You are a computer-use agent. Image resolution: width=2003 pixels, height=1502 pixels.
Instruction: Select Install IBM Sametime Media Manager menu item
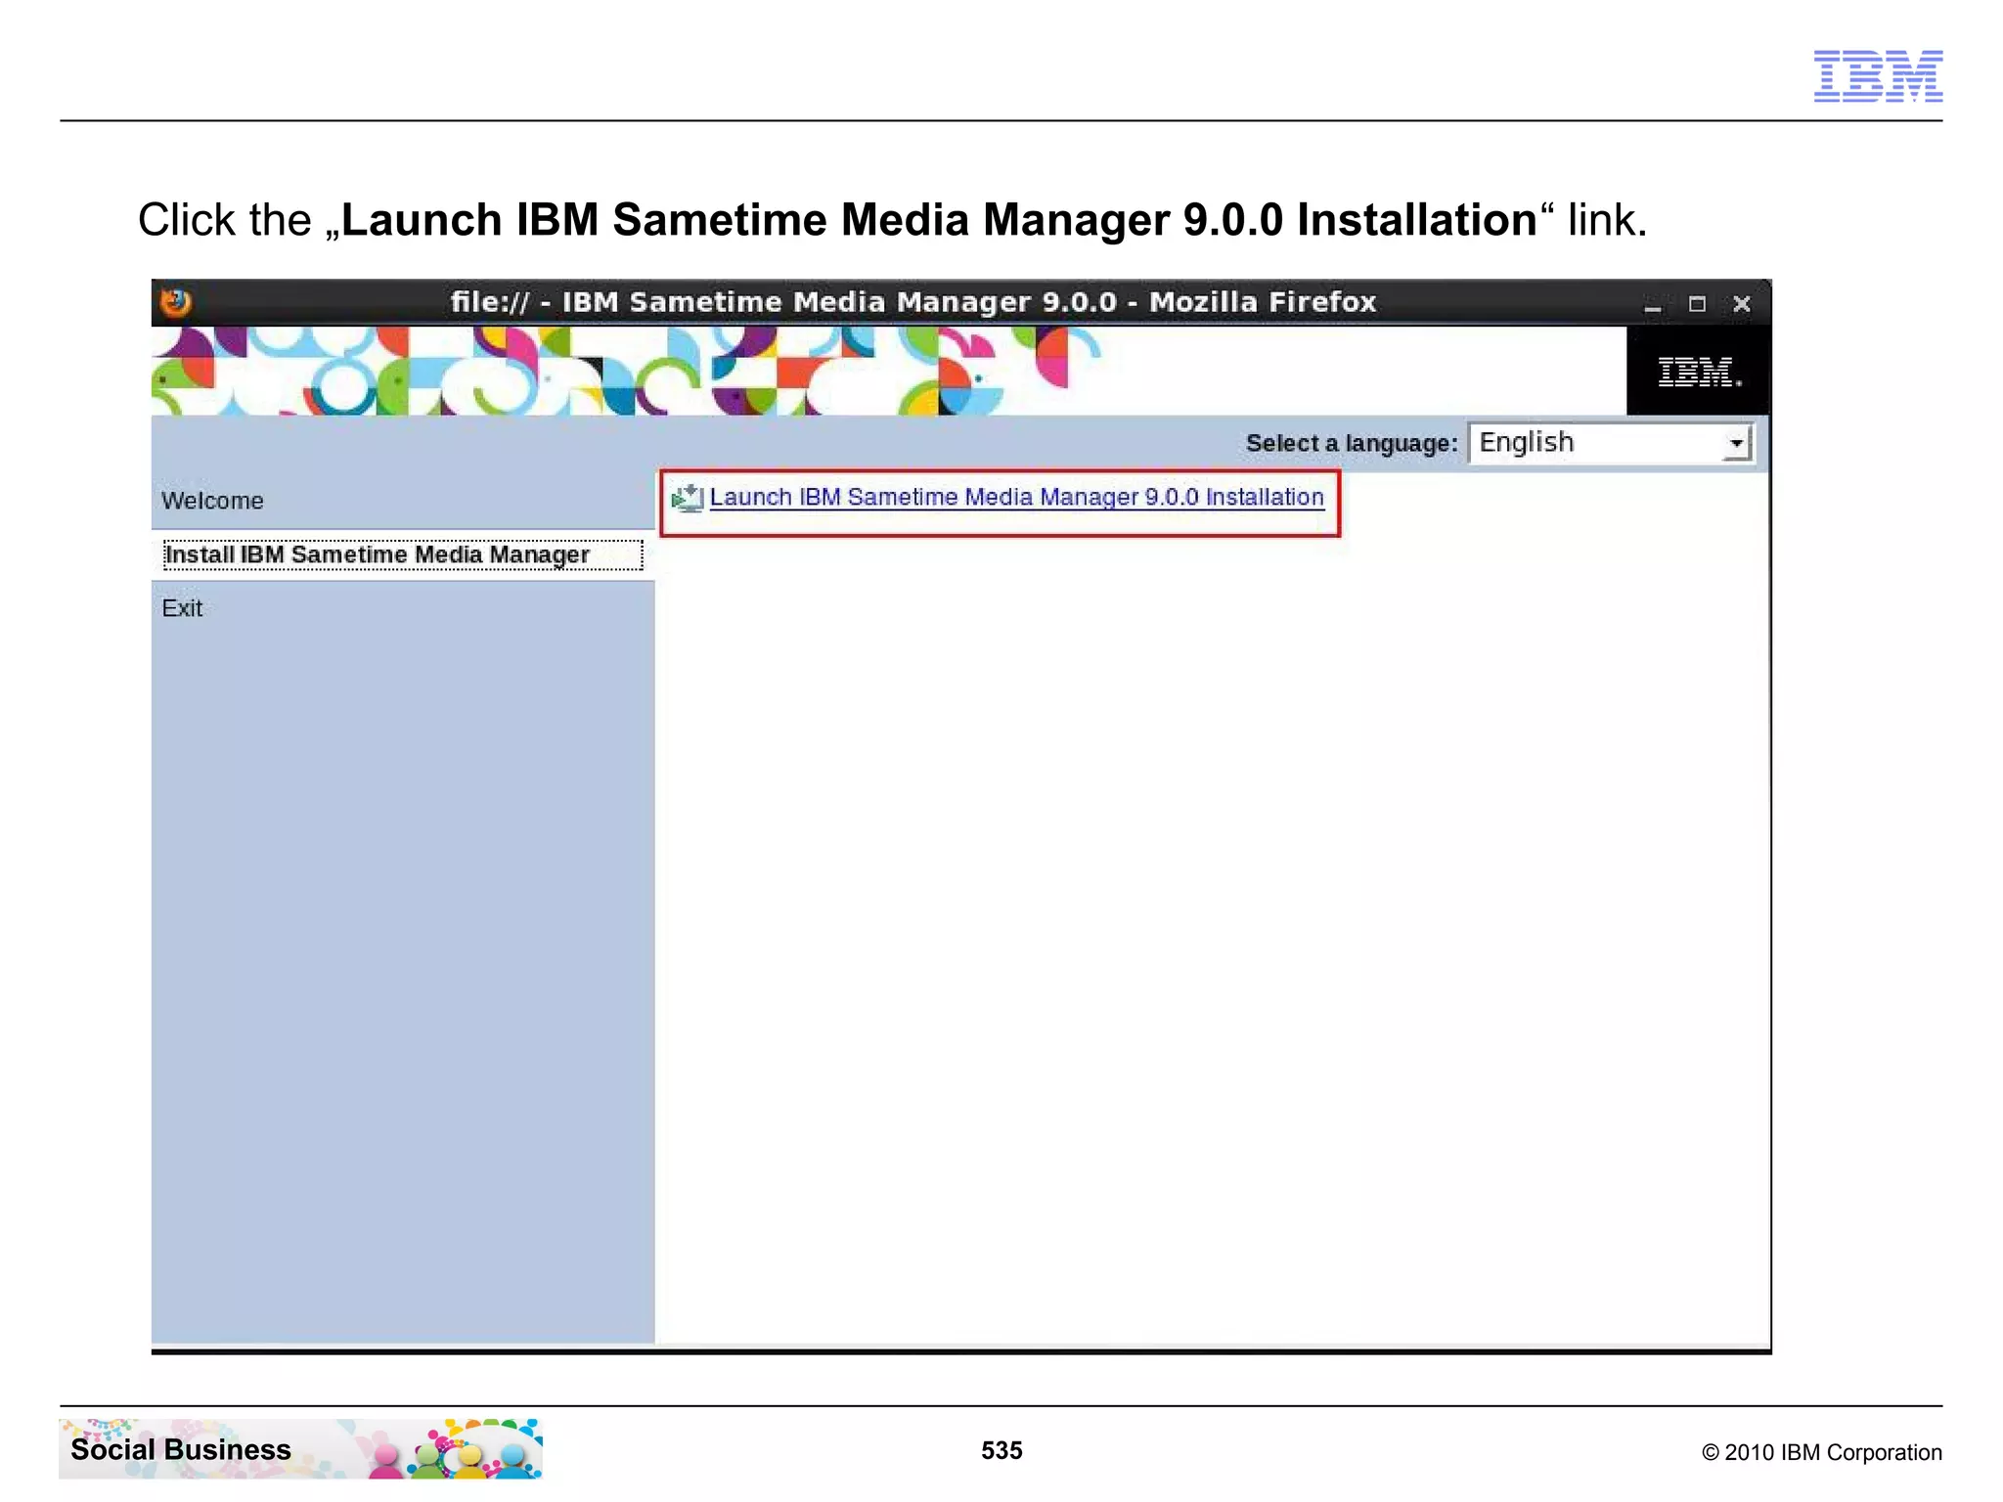[x=402, y=555]
